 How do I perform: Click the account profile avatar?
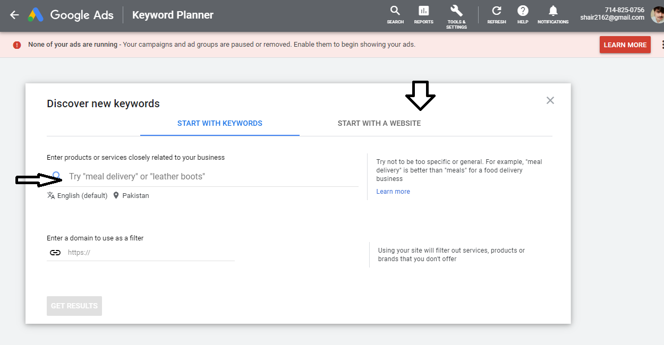(657, 14)
